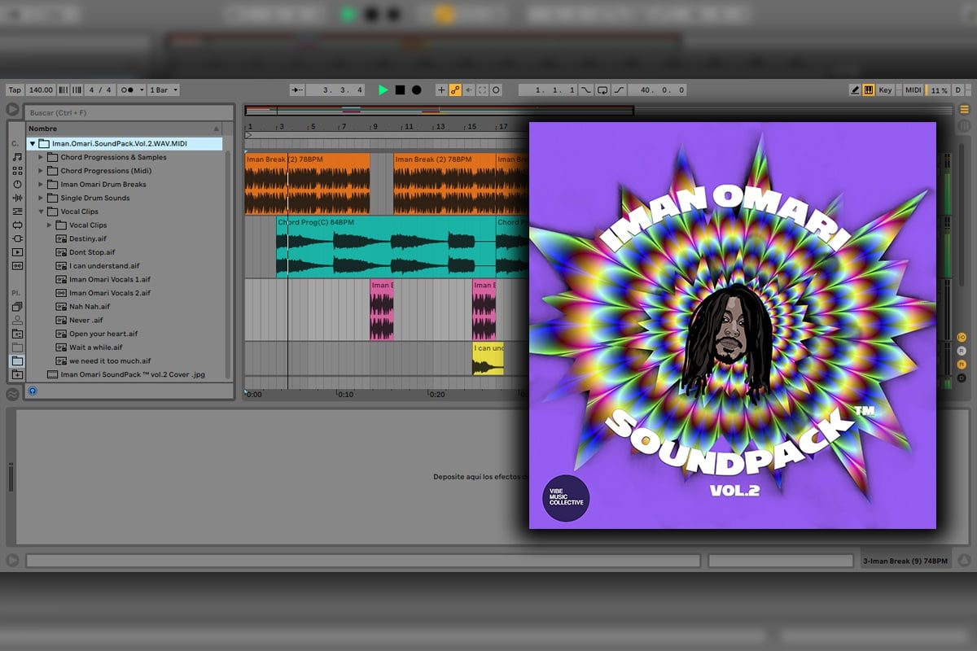The width and height of the screenshot is (977, 651).
Task: Toggle the Loop switch
Action: [x=602, y=90]
